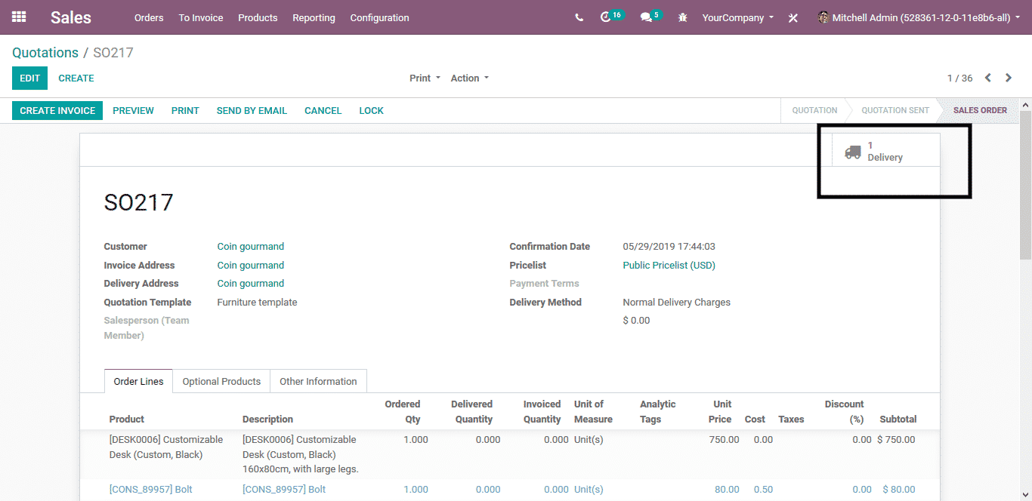Open the Mitchell Admin user menu

pos(919,17)
